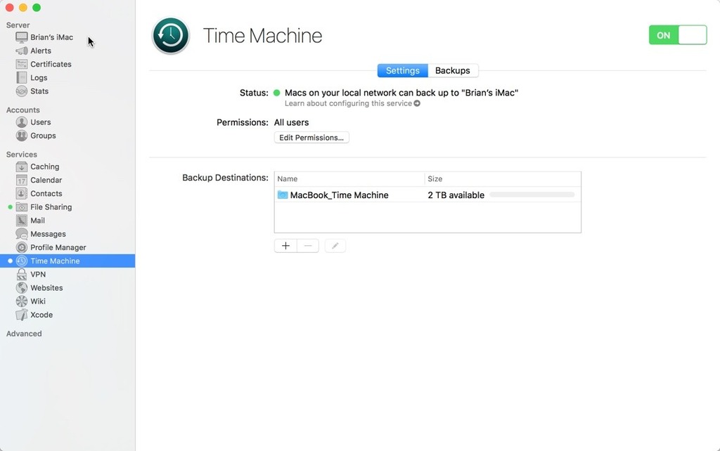Screen dimensions: 720x451
Task: Open Wiki pinwheel icon
Action: (22, 301)
